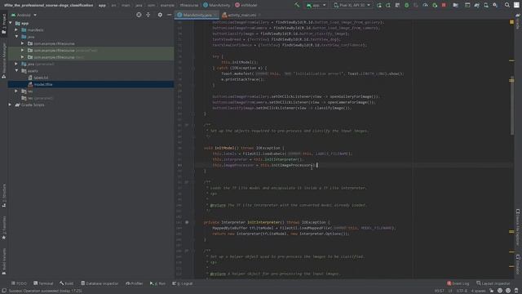Viewport: 522px width, 294px height.
Task: Open the Profiler tool window
Action: [x=134, y=283]
